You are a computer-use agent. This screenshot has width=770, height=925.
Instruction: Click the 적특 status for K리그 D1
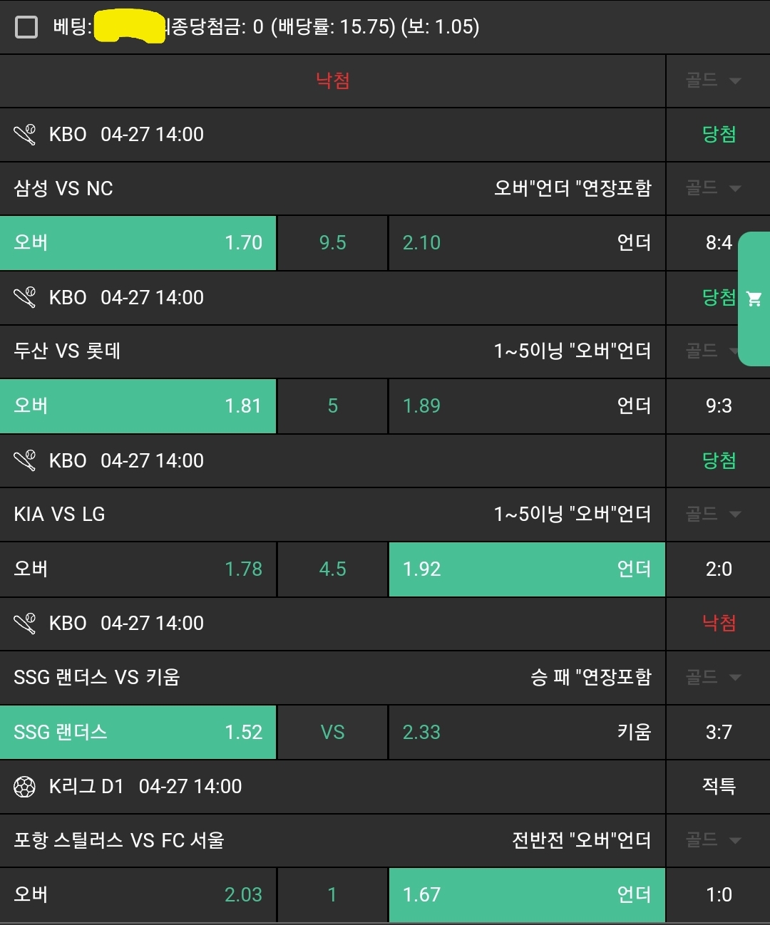coord(718,787)
